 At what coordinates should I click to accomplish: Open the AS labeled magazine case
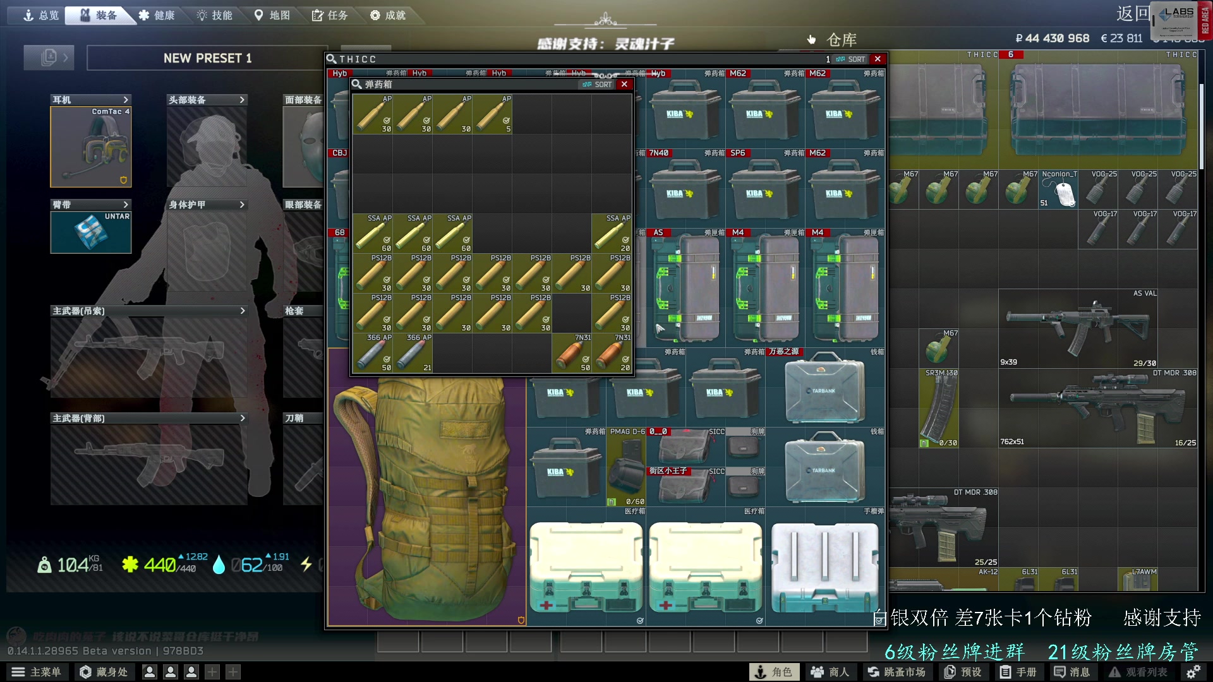tap(685, 288)
